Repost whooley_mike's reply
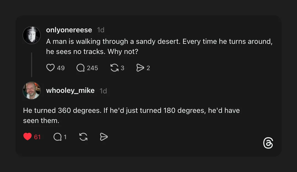 pos(83,137)
